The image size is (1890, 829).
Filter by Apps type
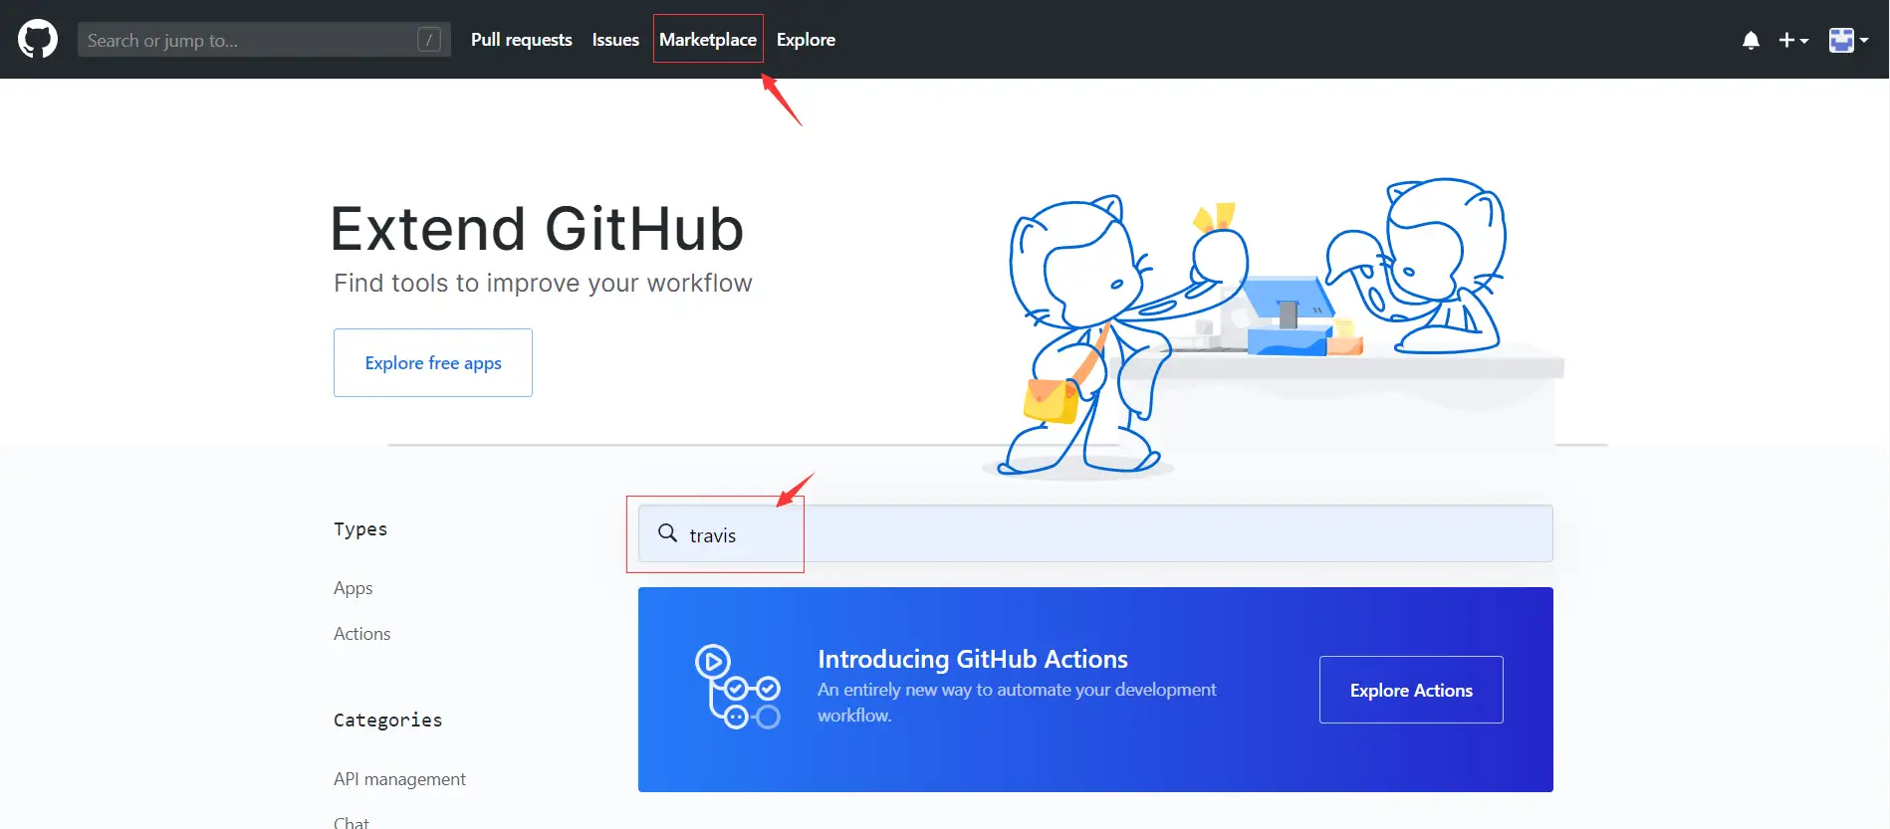pyautogui.click(x=353, y=588)
